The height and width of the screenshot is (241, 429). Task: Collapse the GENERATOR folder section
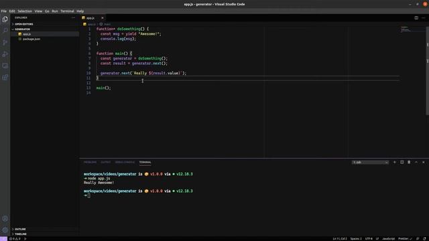[45, 29]
